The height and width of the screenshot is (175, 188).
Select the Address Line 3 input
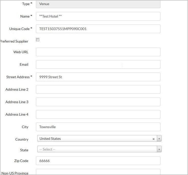[x=98, y=102]
